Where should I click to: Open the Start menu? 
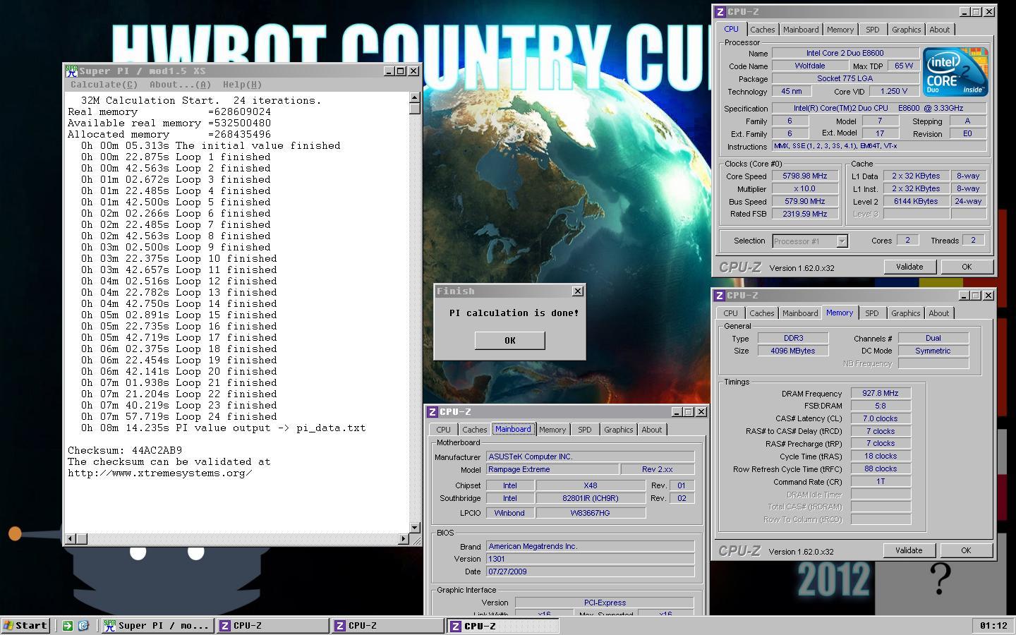tap(25, 625)
